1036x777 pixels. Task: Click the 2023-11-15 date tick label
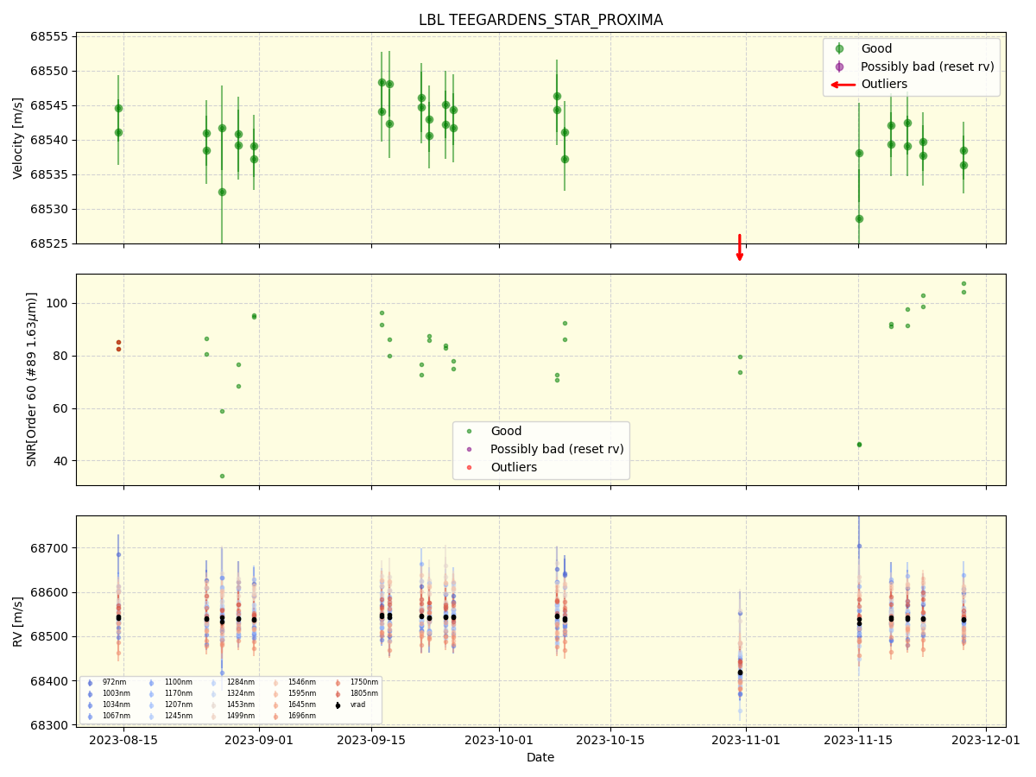point(858,740)
